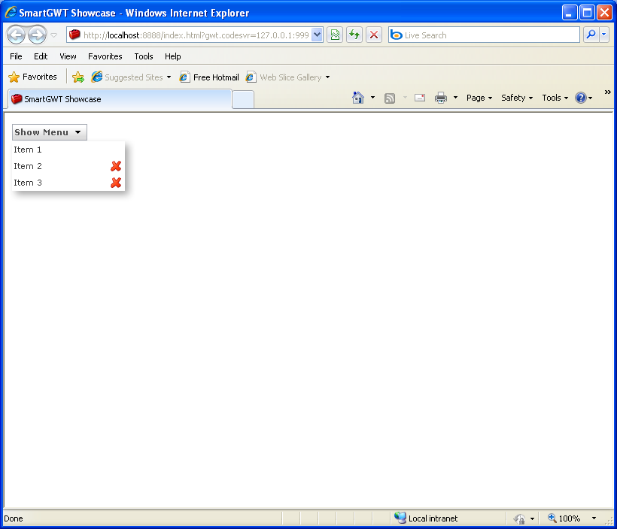
Task: Click the Read Mail icon
Action: (x=420, y=98)
